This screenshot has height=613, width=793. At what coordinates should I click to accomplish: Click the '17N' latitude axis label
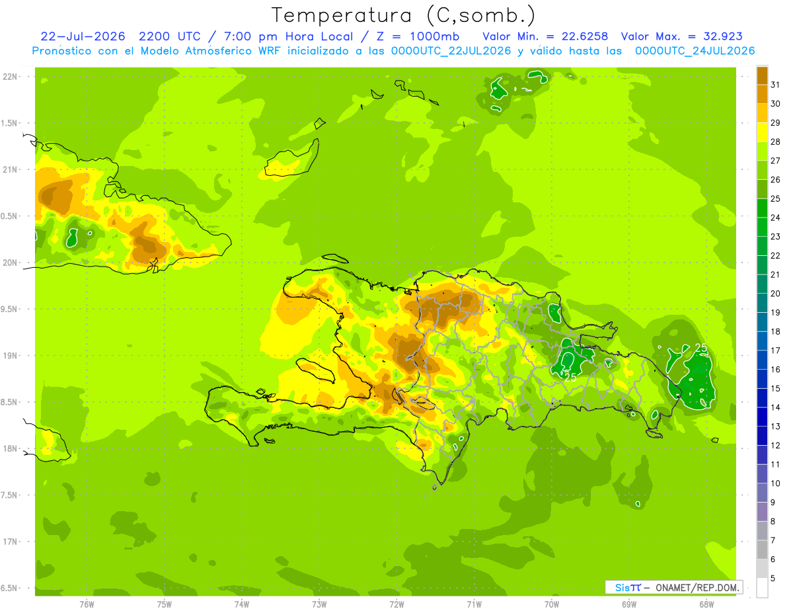click(x=11, y=542)
